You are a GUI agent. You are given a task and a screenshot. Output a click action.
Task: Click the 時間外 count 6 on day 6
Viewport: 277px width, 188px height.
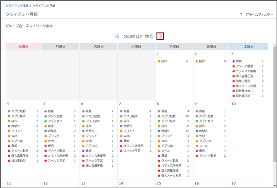[112, 131]
